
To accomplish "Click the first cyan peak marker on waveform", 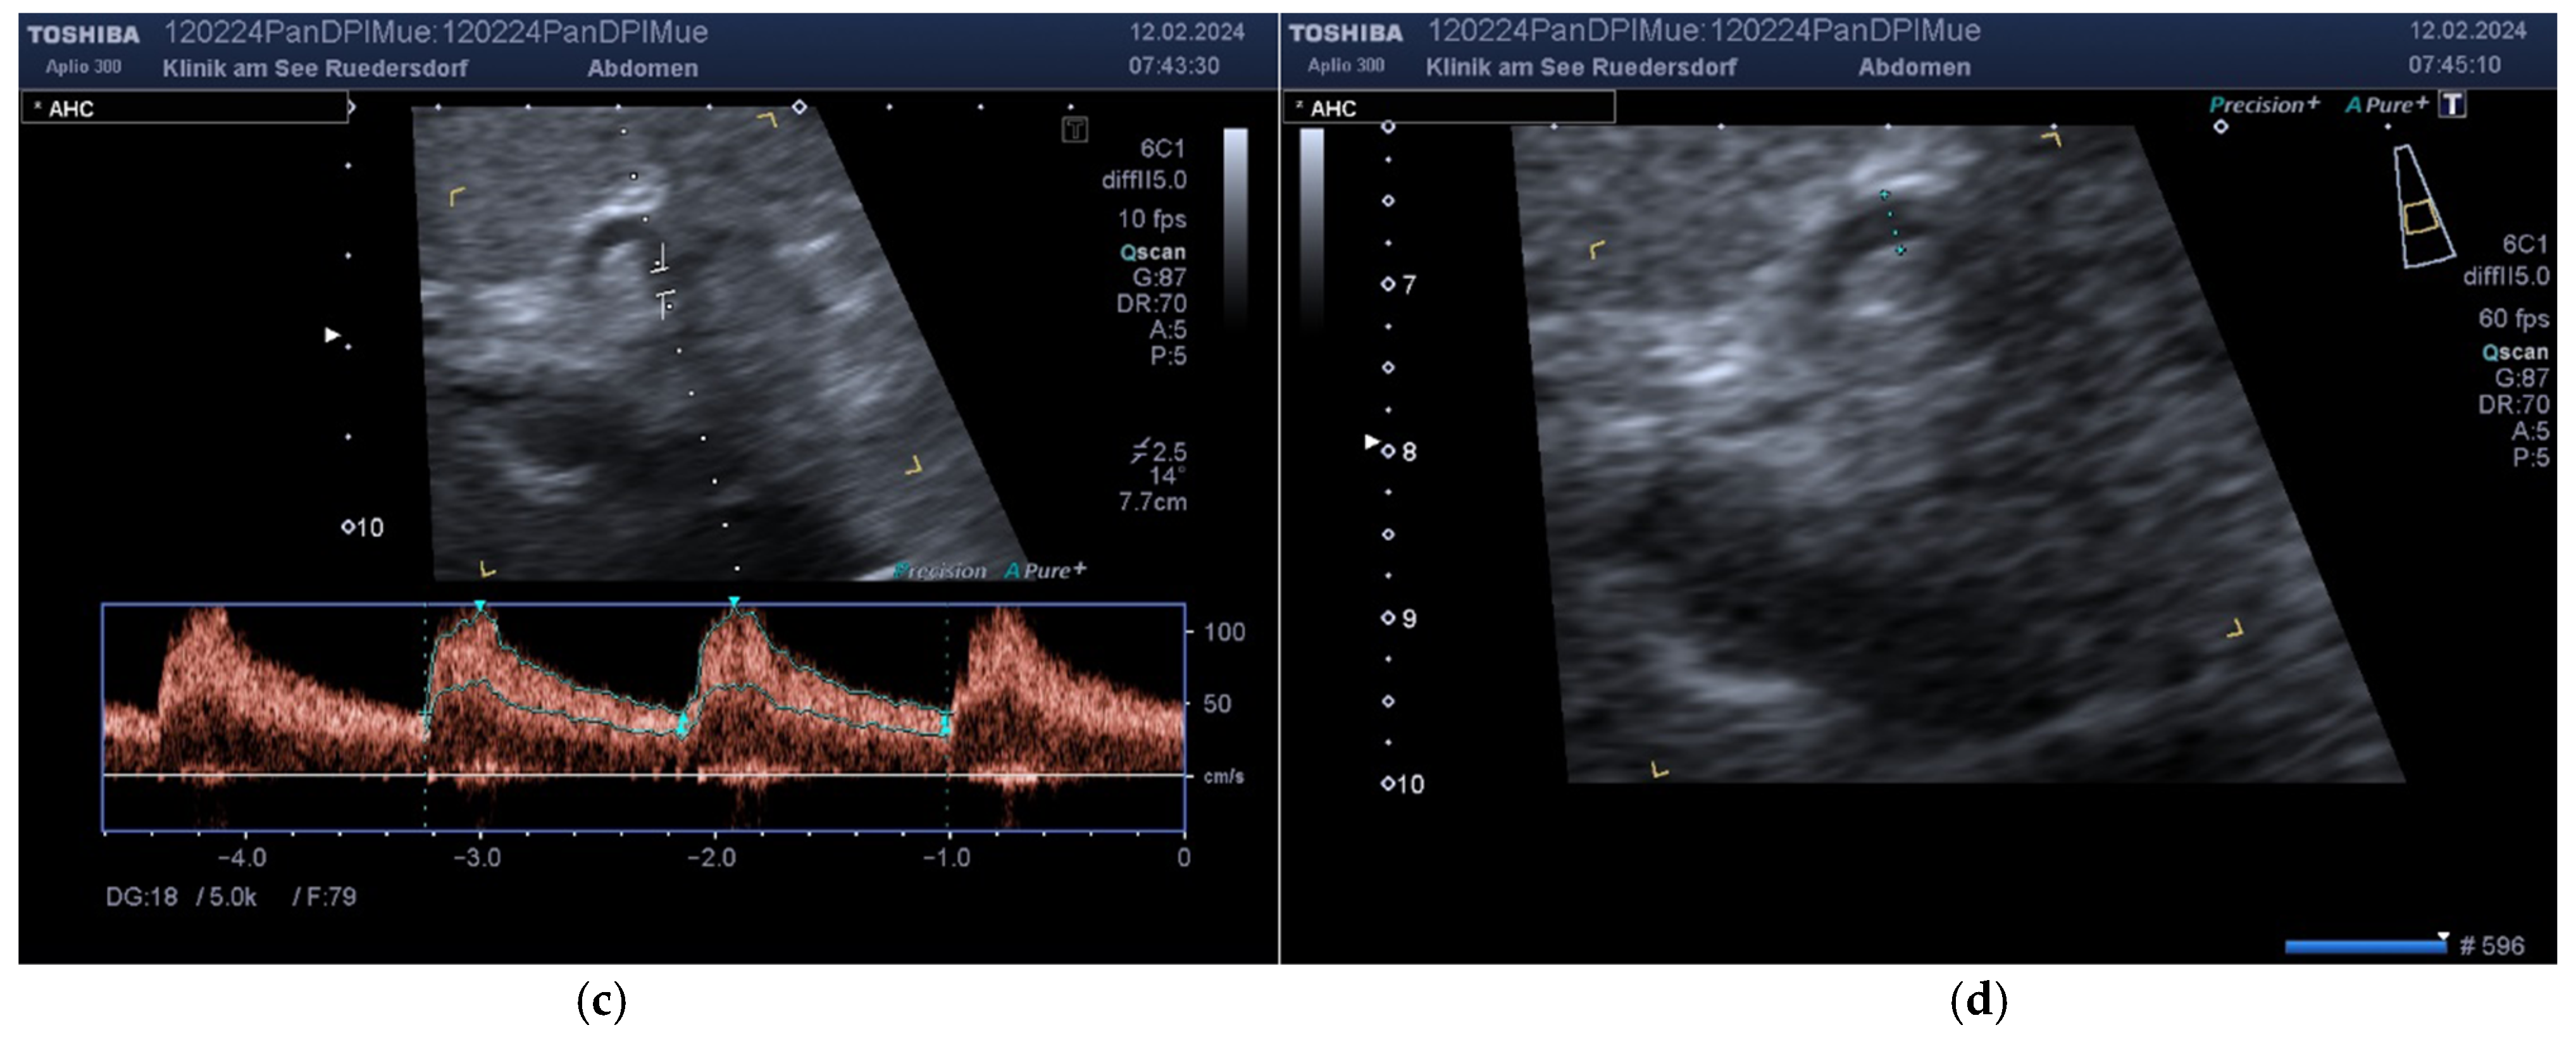I will (x=480, y=606).
